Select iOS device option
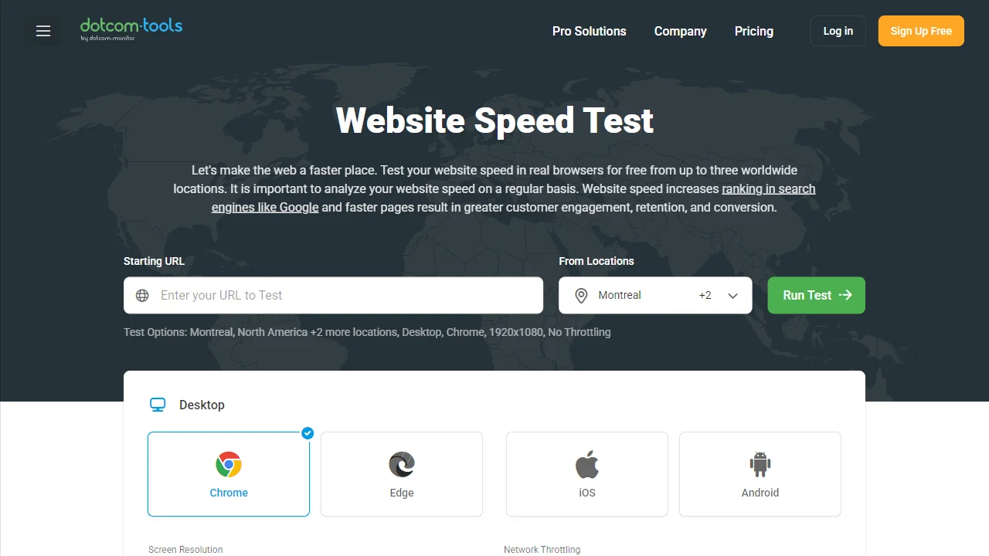The image size is (989, 556). tap(587, 474)
